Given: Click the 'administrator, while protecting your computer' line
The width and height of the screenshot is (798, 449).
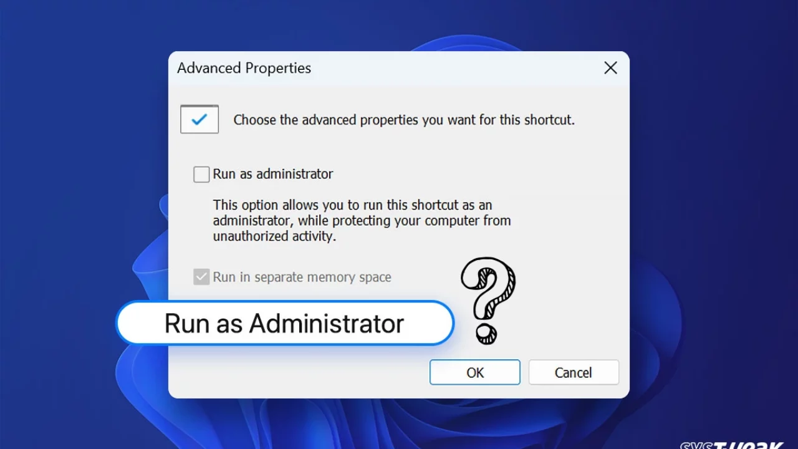Looking at the screenshot, I should tap(362, 221).
